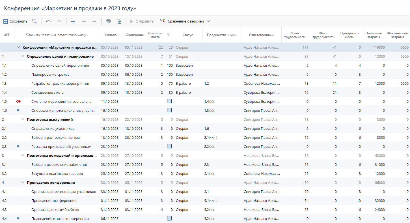The image size is (410, 223).
Task: Click the Приоритетность column header
Action: coord(349,35)
